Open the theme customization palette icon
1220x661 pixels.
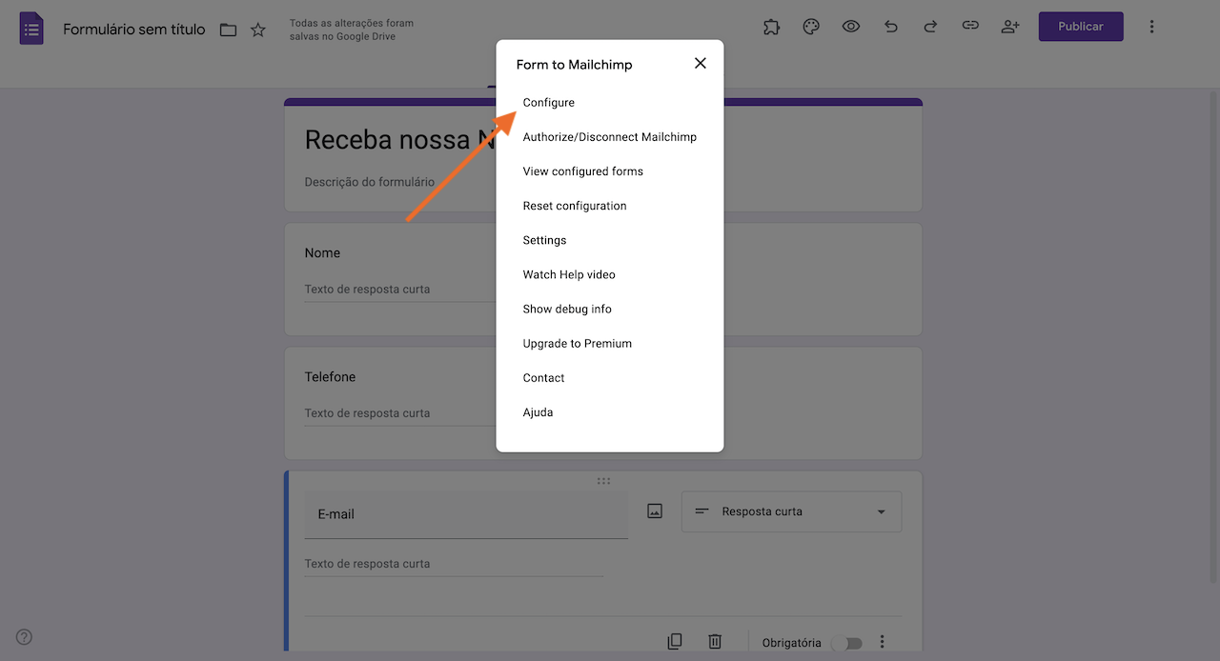click(811, 27)
